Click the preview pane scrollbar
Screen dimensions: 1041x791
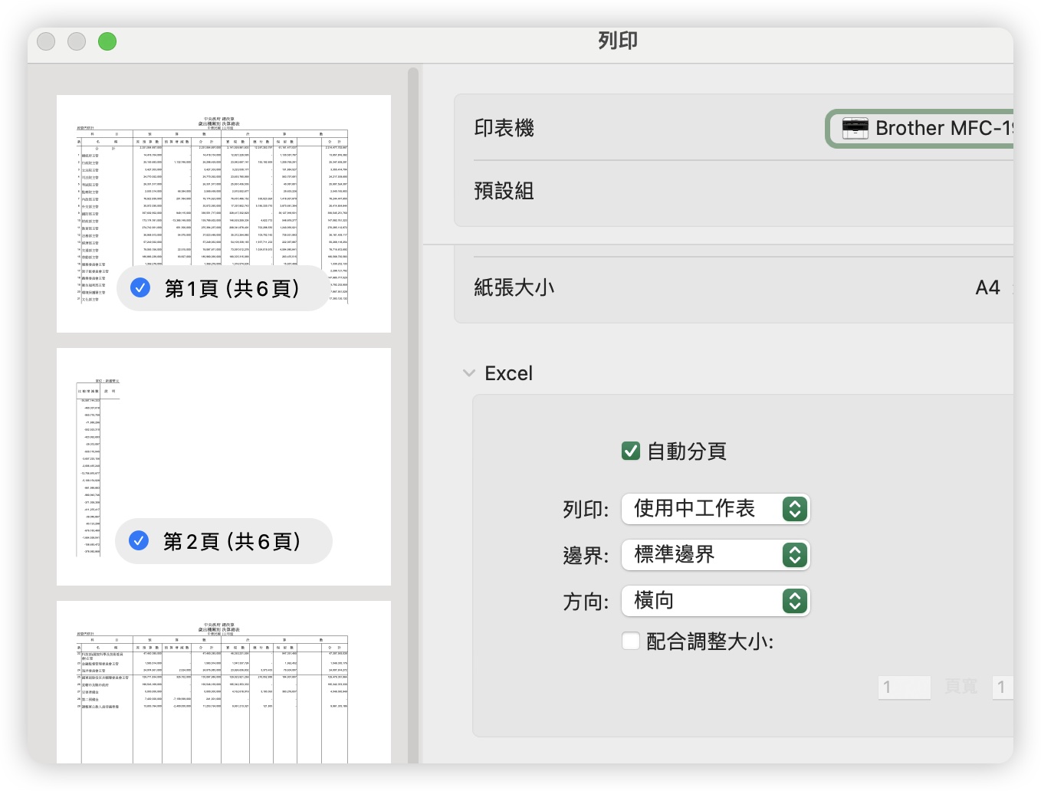click(413, 415)
